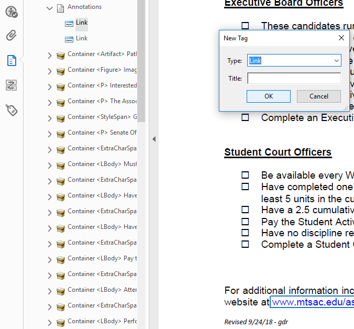
Task: Open the Tags panel icon
Action: 12,110
